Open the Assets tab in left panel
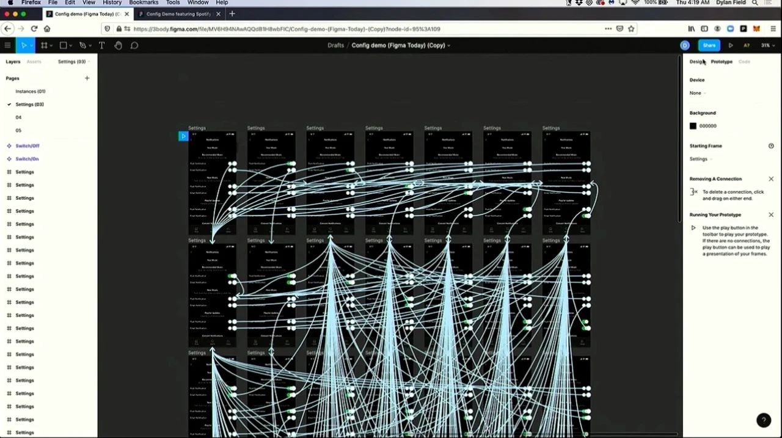This screenshot has width=782, height=438. [34, 62]
